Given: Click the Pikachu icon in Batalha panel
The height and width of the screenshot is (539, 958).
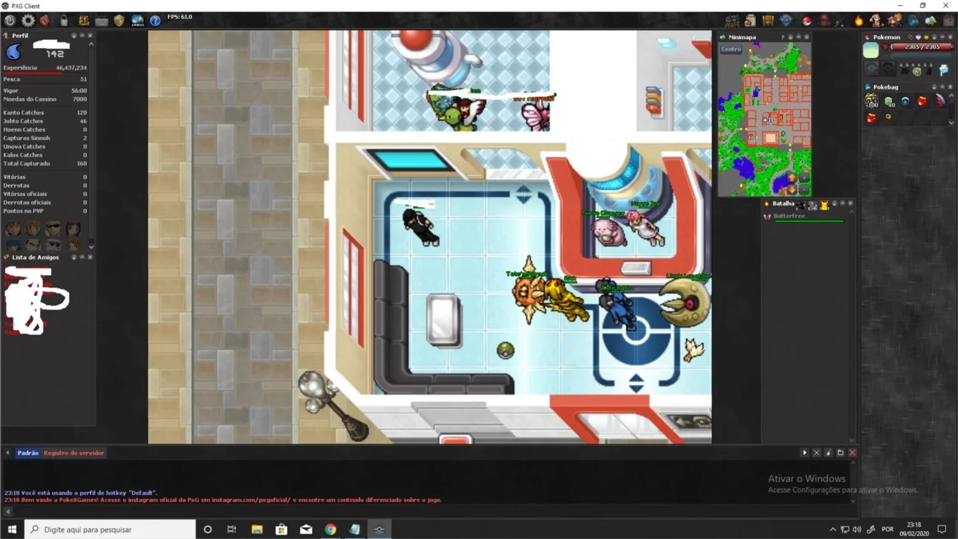Looking at the screenshot, I should coord(824,205).
